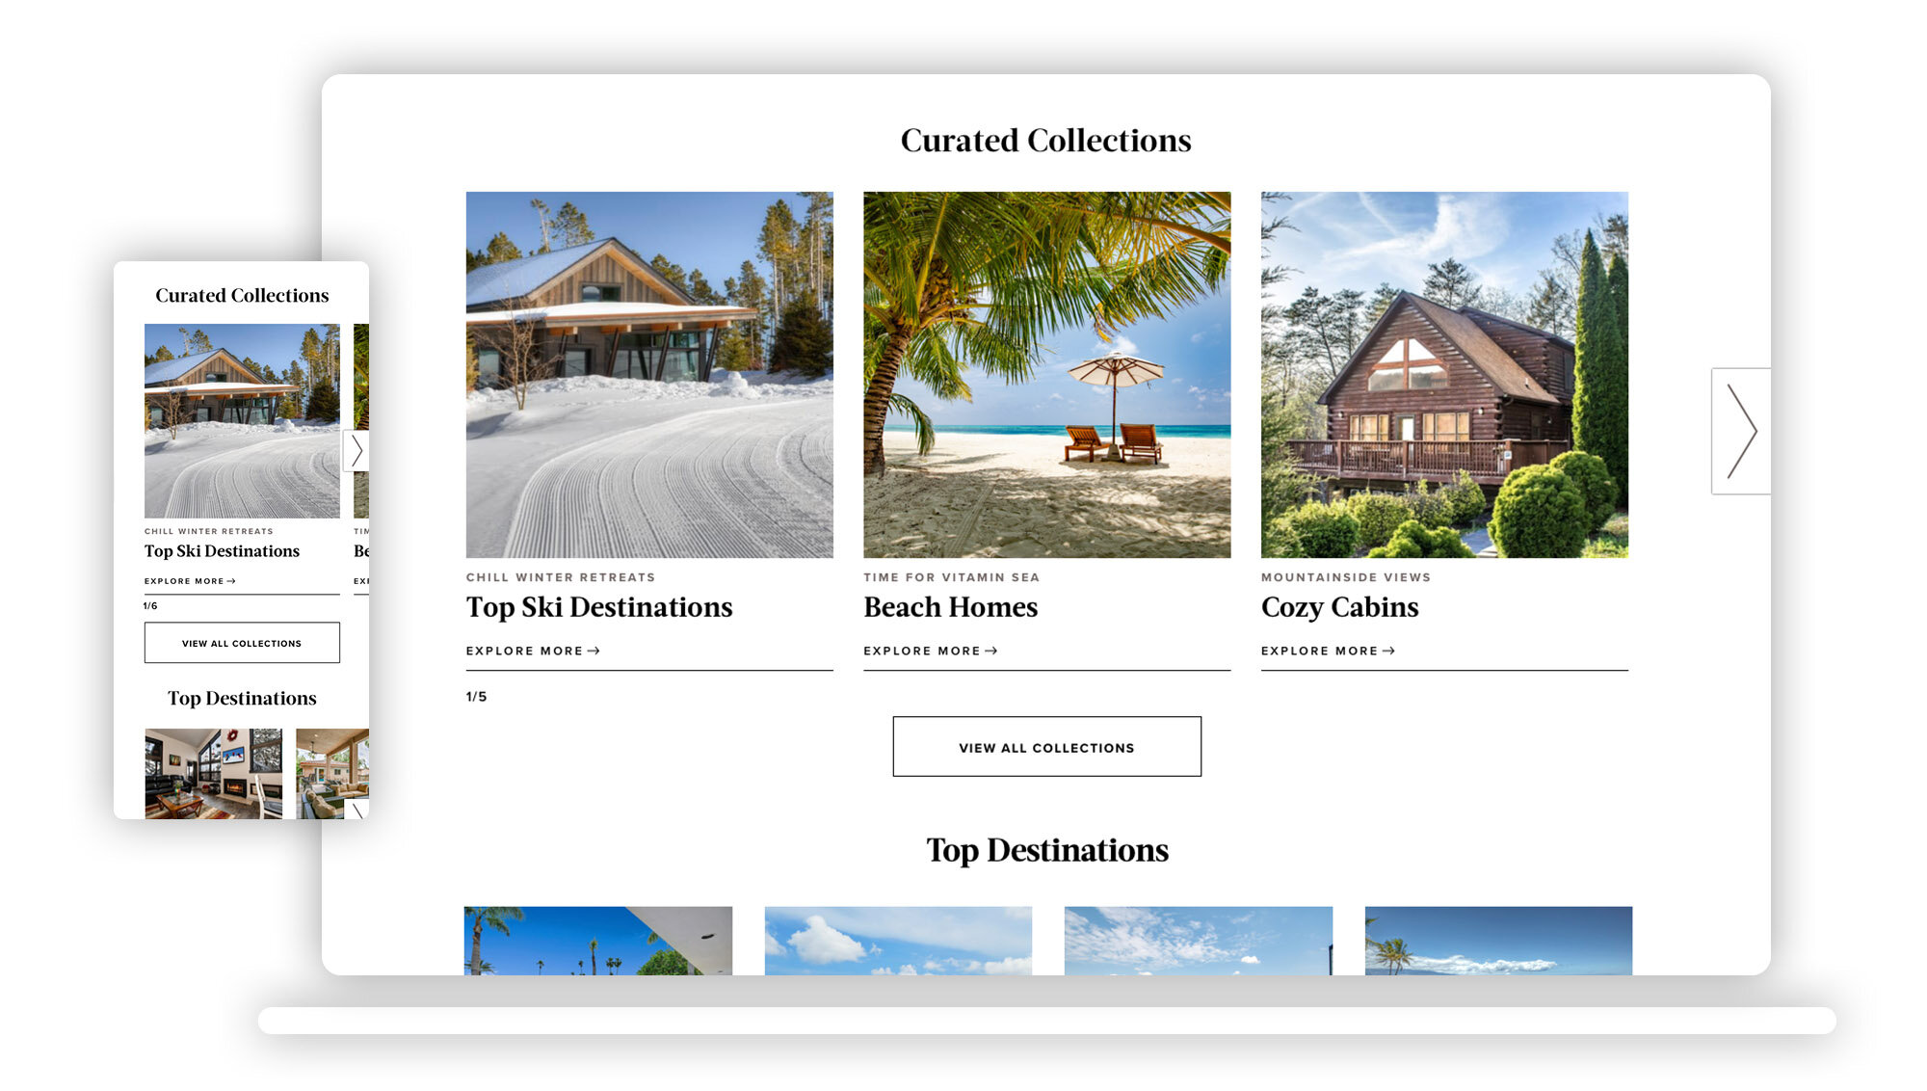Click the mobile View All Collections button
The image size is (1927, 1091).
point(242,643)
